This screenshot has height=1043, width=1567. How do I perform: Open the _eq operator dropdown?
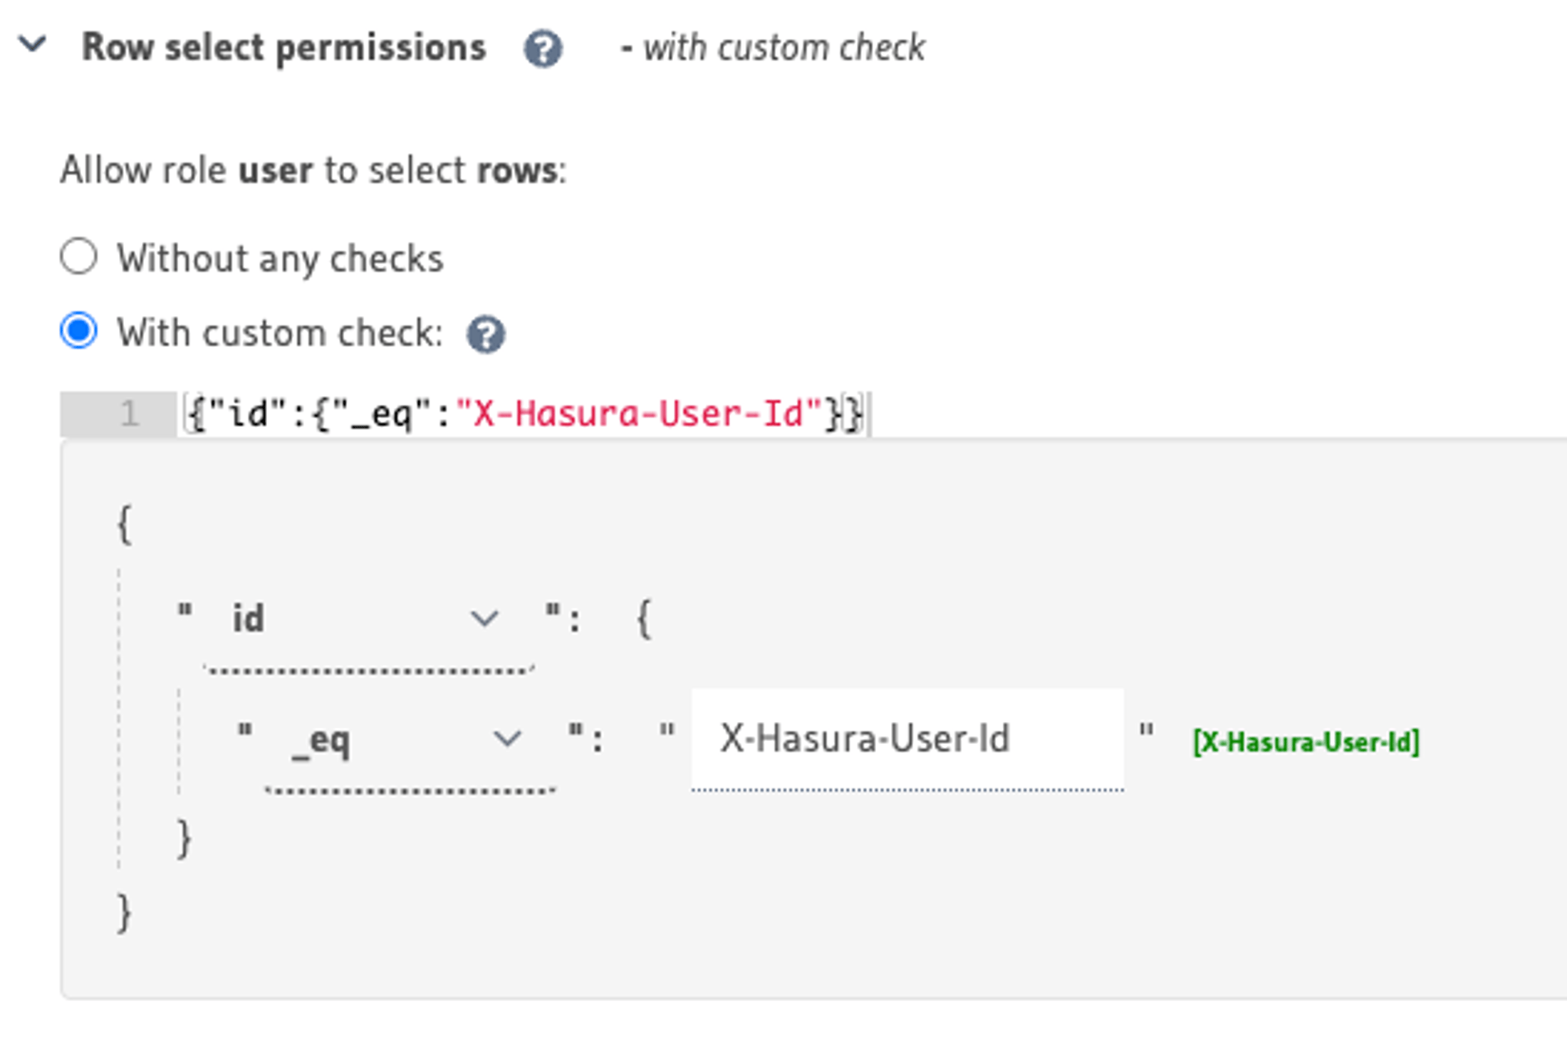[x=507, y=740]
